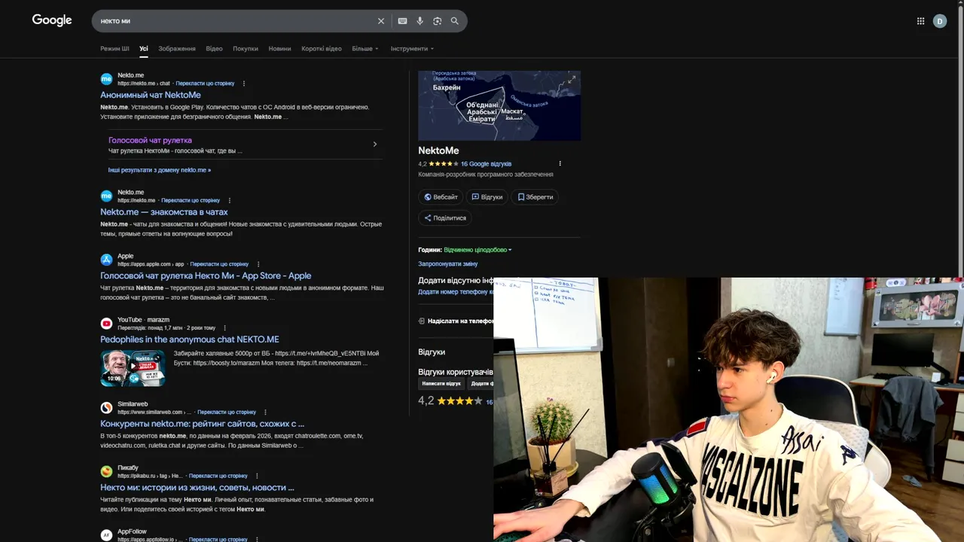Screen dimensions: 964x542
Task: Open the knowledge panel map image
Action: pos(499,105)
